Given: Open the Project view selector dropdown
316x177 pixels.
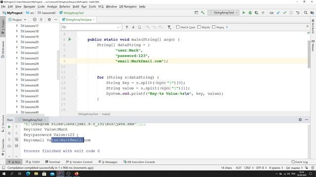Looking at the screenshot, I should coord(17,20).
